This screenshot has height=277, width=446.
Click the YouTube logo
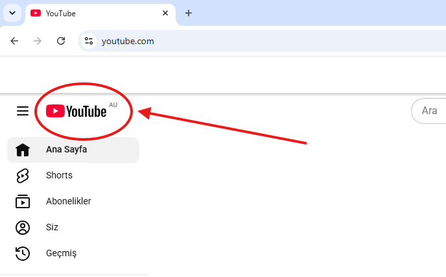[76, 111]
